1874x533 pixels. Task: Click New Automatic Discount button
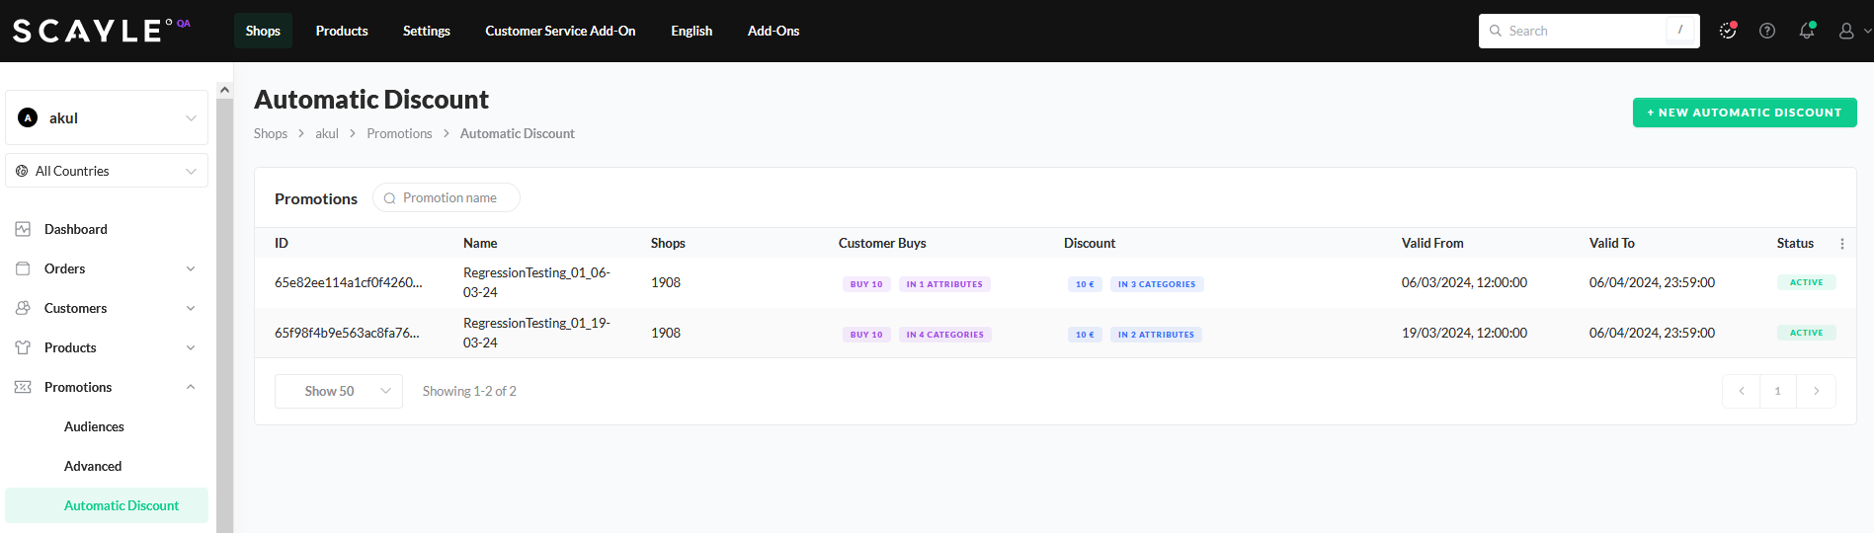pyautogui.click(x=1744, y=113)
